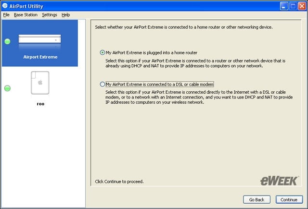The height and width of the screenshot is (209, 308).
Task: Click the green status light beside roo
Action: tap(8, 88)
